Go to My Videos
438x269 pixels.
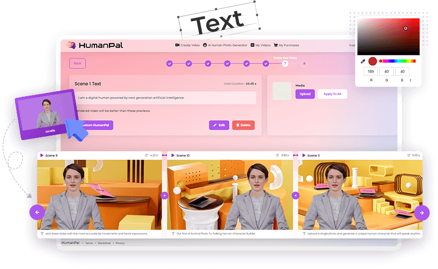(x=260, y=45)
